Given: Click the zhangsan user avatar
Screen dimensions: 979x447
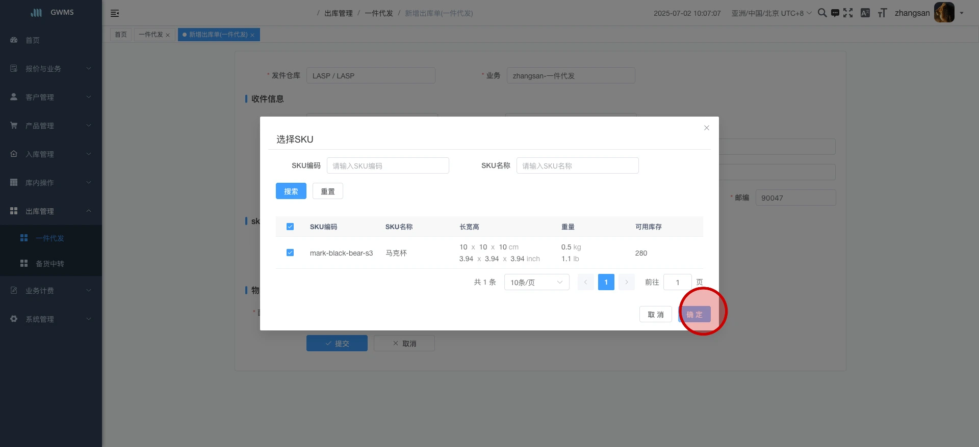Looking at the screenshot, I should (944, 13).
